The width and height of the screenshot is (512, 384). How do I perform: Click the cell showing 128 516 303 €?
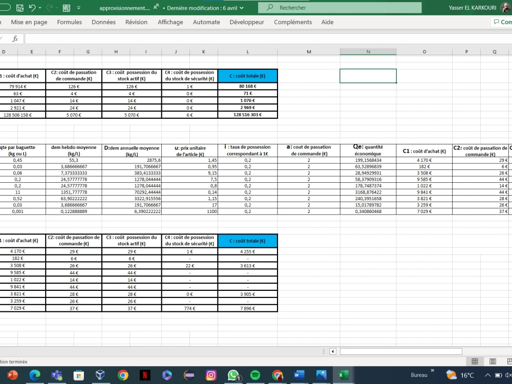(x=247, y=115)
